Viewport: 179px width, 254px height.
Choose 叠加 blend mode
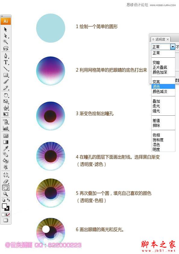[x=163, y=101]
